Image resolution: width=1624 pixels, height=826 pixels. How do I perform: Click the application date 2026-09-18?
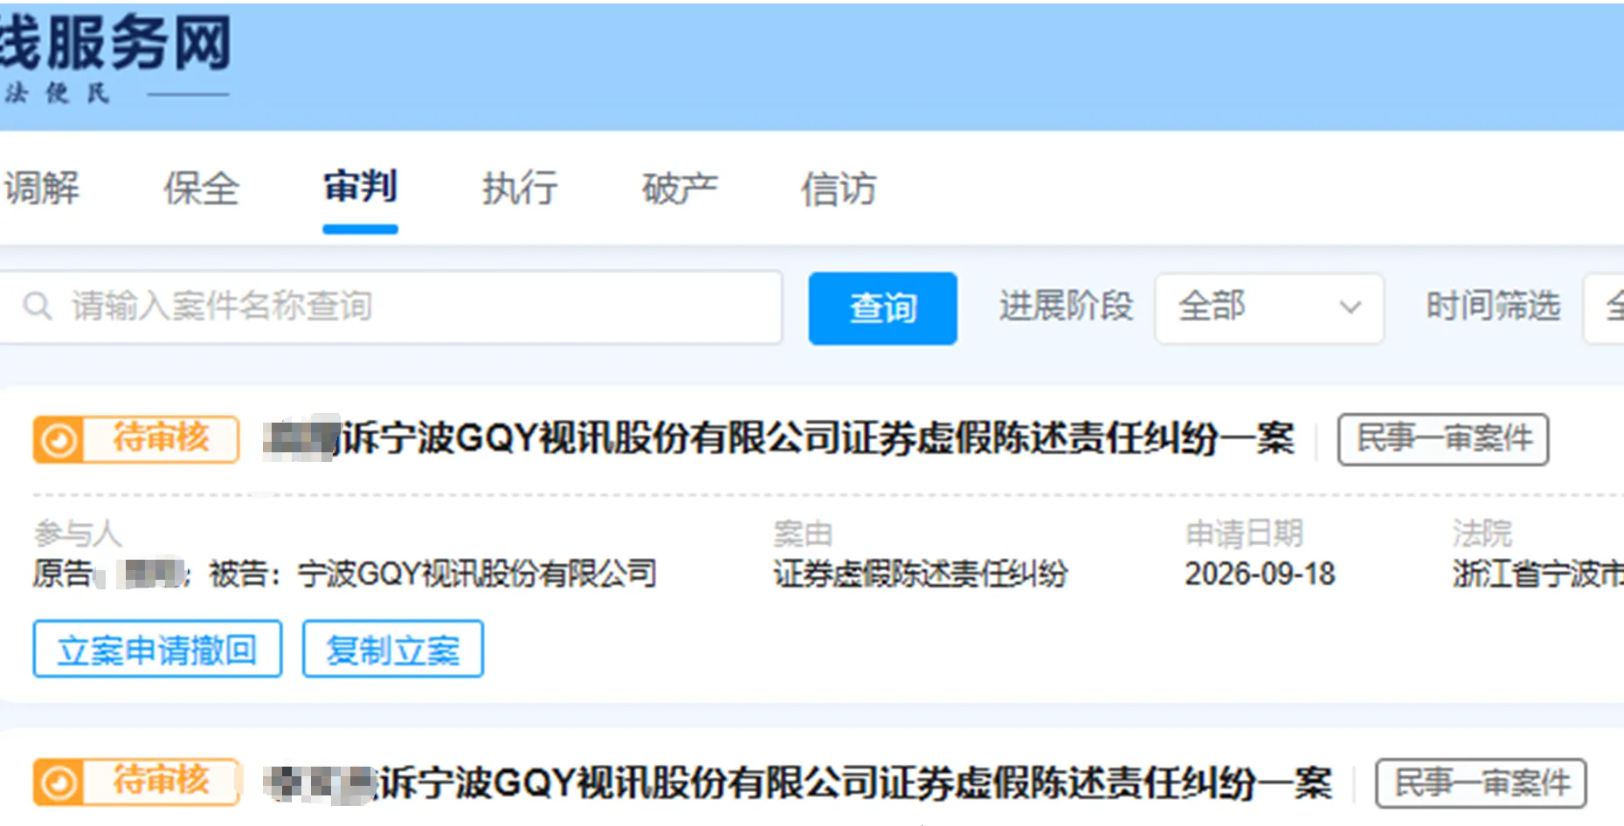1260,574
